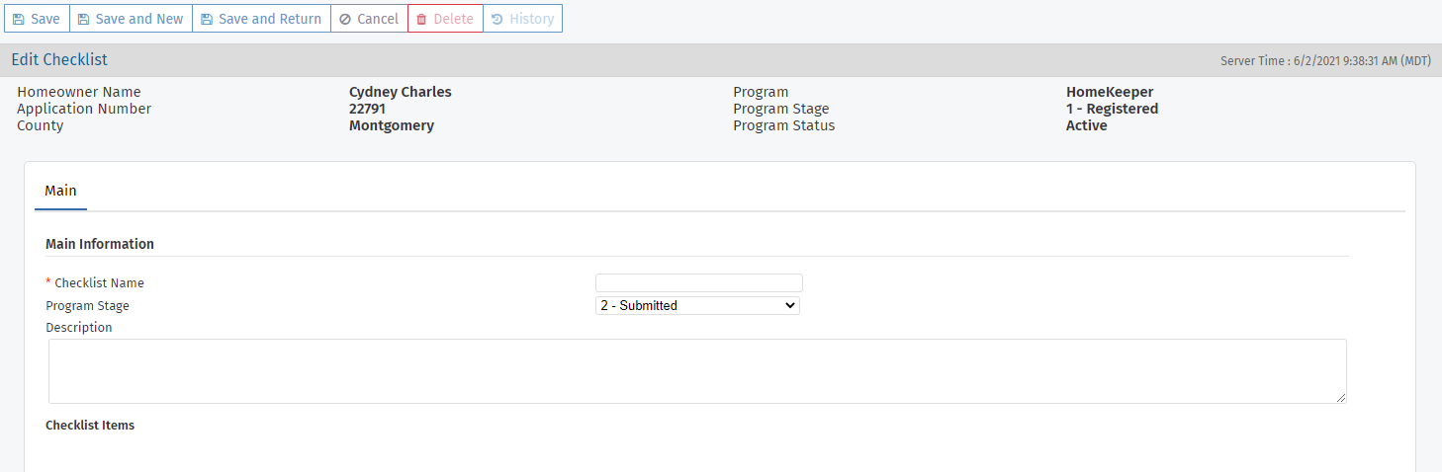The image size is (1442, 472).
Task: Click the floppy disk icon on Save
Action: (x=19, y=19)
